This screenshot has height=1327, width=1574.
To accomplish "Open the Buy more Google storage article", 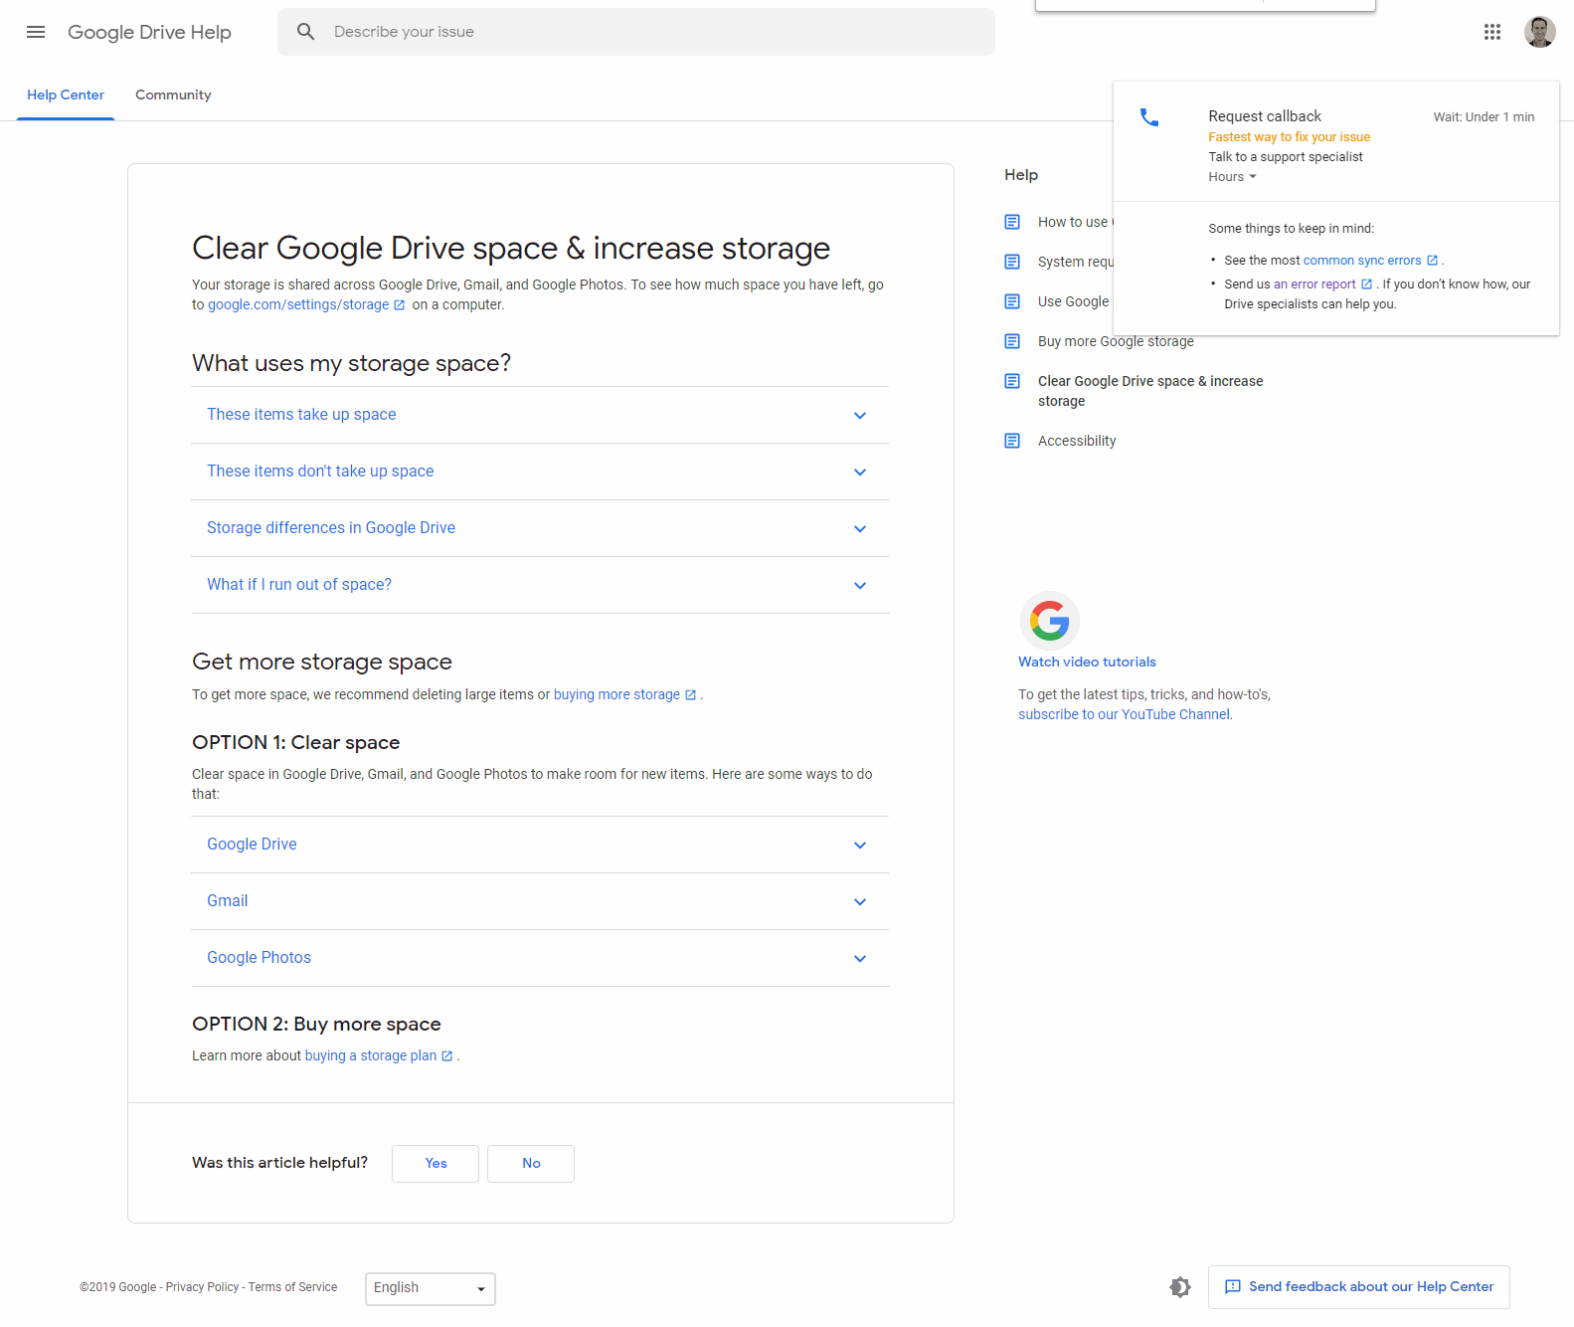I will 1116,341.
